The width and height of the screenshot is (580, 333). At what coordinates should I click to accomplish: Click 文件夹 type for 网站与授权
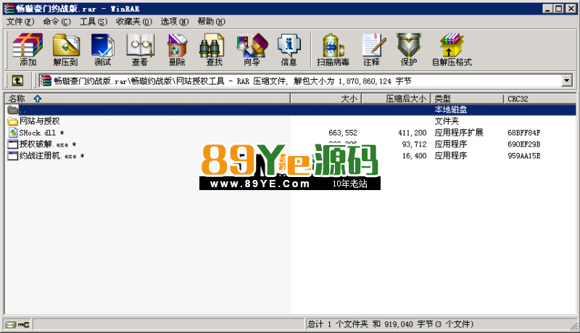[447, 121]
